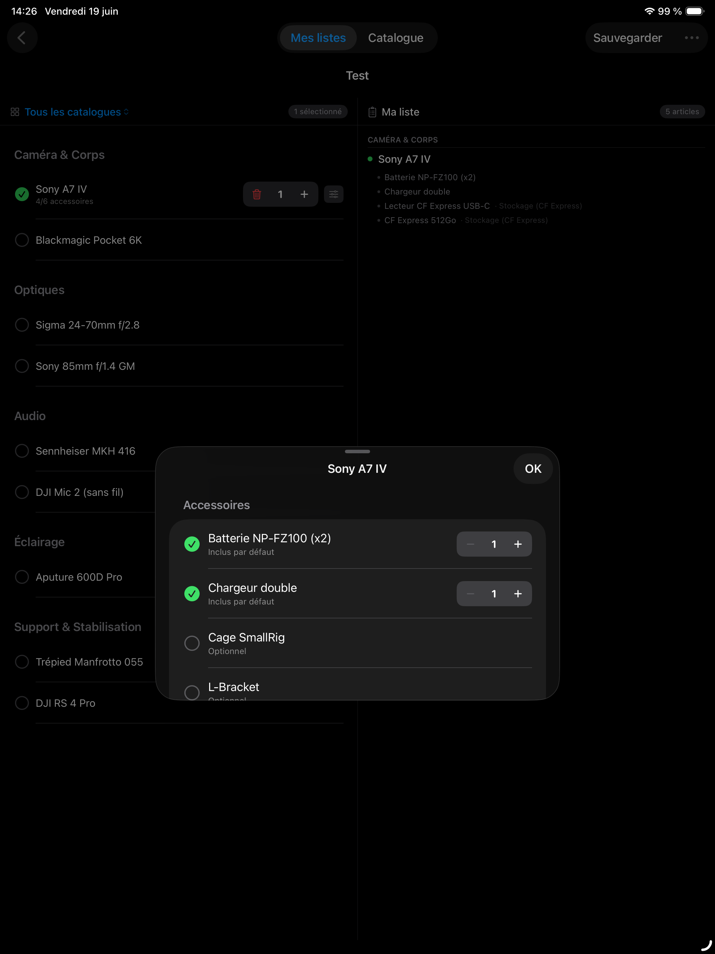This screenshot has height=954, width=715.
Task: Click the Optiques section header
Action: [x=39, y=290]
